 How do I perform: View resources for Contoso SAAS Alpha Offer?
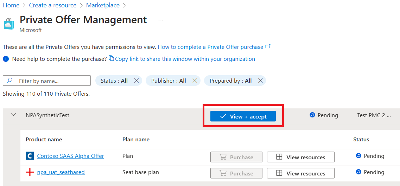[300, 157]
